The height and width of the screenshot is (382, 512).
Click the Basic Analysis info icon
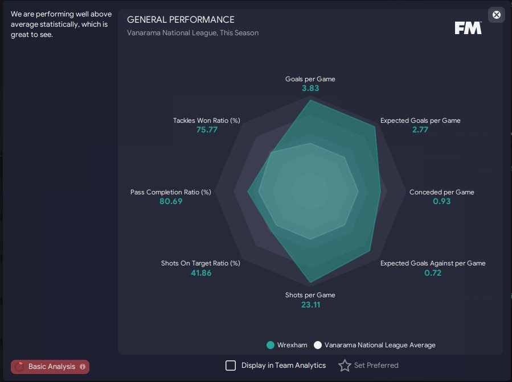[x=83, y=367]
